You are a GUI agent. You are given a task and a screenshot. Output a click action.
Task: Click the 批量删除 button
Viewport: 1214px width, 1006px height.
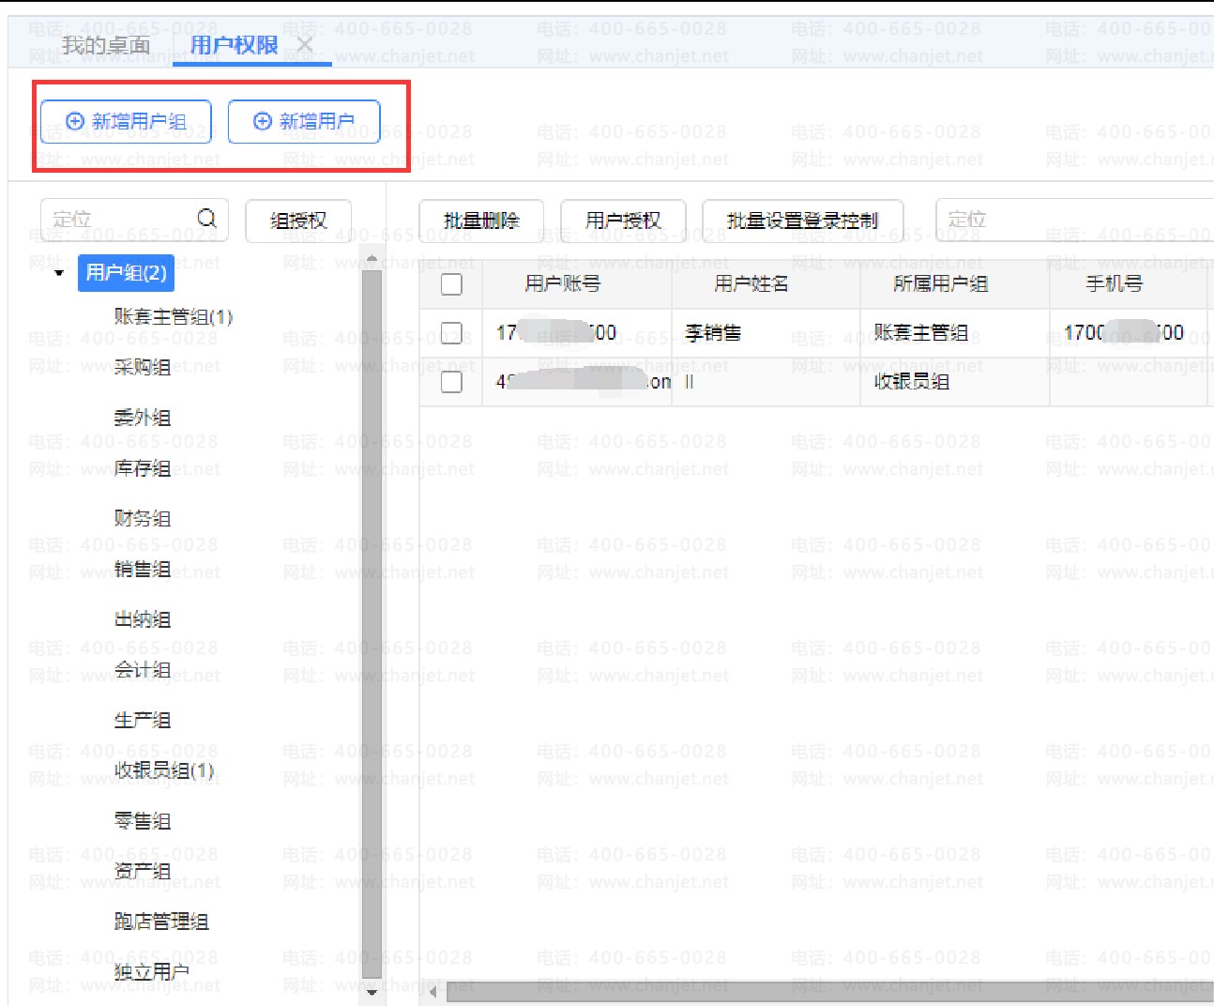[x=481, y=221]
